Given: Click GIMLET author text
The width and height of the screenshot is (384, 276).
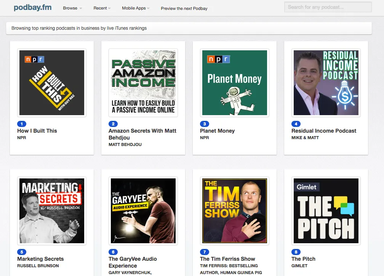Looking at the screenshot, I should click(x=299, y=266).
